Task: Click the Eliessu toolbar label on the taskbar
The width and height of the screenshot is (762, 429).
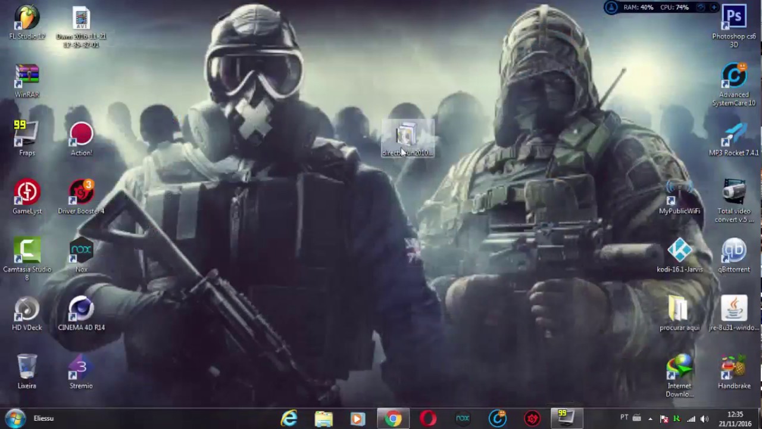Action: click(x=43, y=418)
